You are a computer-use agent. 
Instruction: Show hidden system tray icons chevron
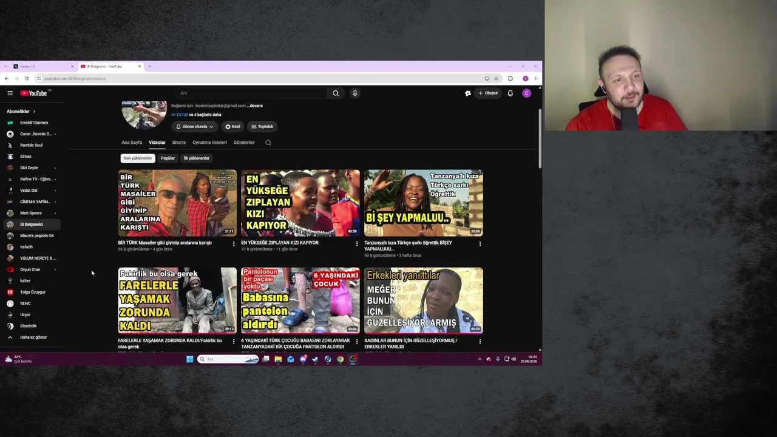[480, 359]
